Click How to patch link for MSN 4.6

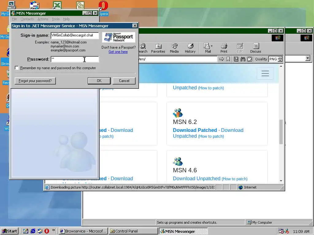click(x=235, y=179)
